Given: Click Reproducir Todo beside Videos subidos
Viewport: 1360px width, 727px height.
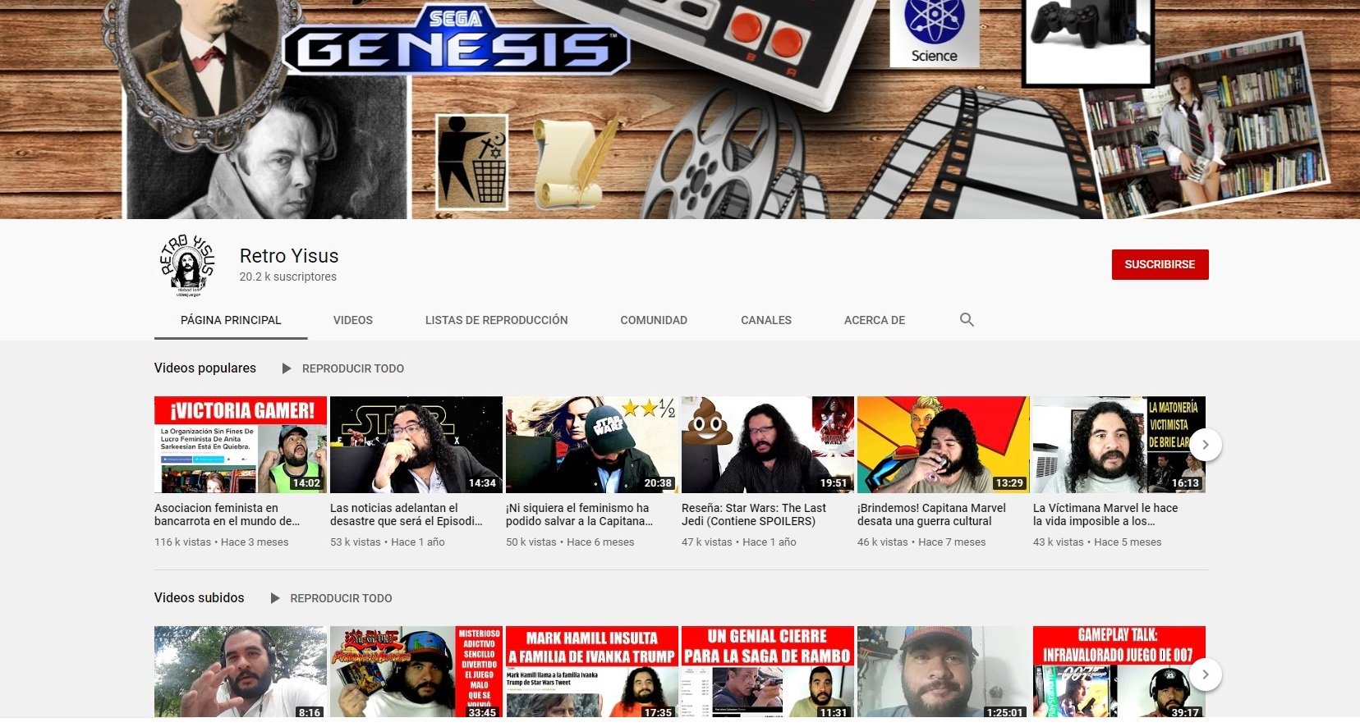Looking at the screenshot, I should click(341, 598).
